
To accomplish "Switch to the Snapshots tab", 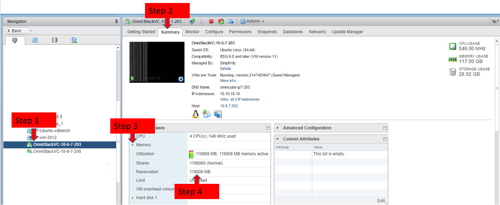I will [267, 32].
